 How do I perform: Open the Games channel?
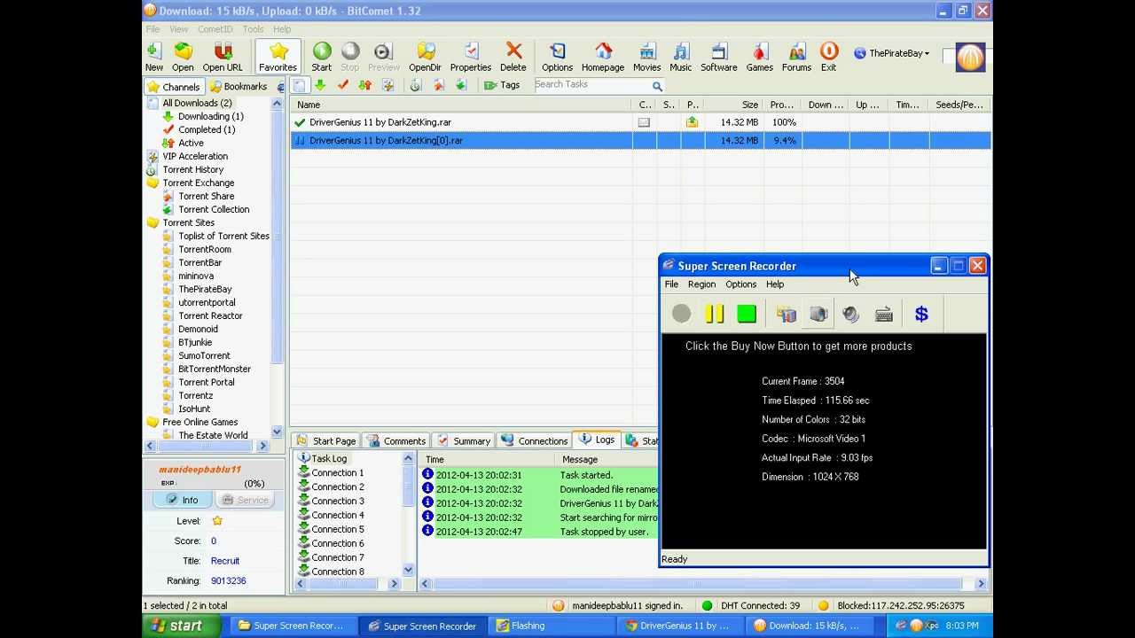tap(759, 57)
